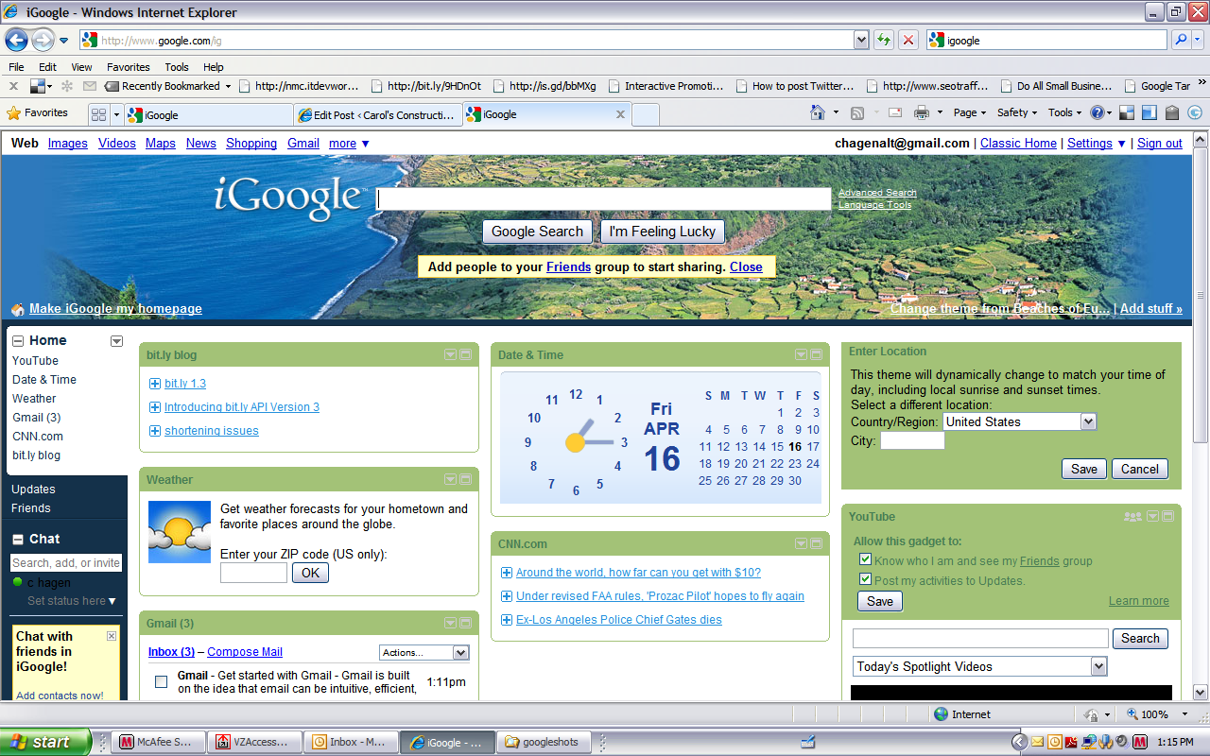Tick the Gmail message checkbox
The height and width of the screenshot is (756, 1210).
(x=161, y=681)
